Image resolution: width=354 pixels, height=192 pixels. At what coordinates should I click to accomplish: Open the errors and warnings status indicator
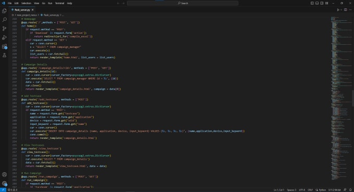click(12, 190)
